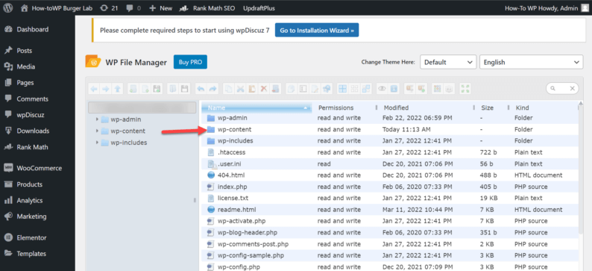
Task: Select the readme.html file row
Action: (389, 209)
